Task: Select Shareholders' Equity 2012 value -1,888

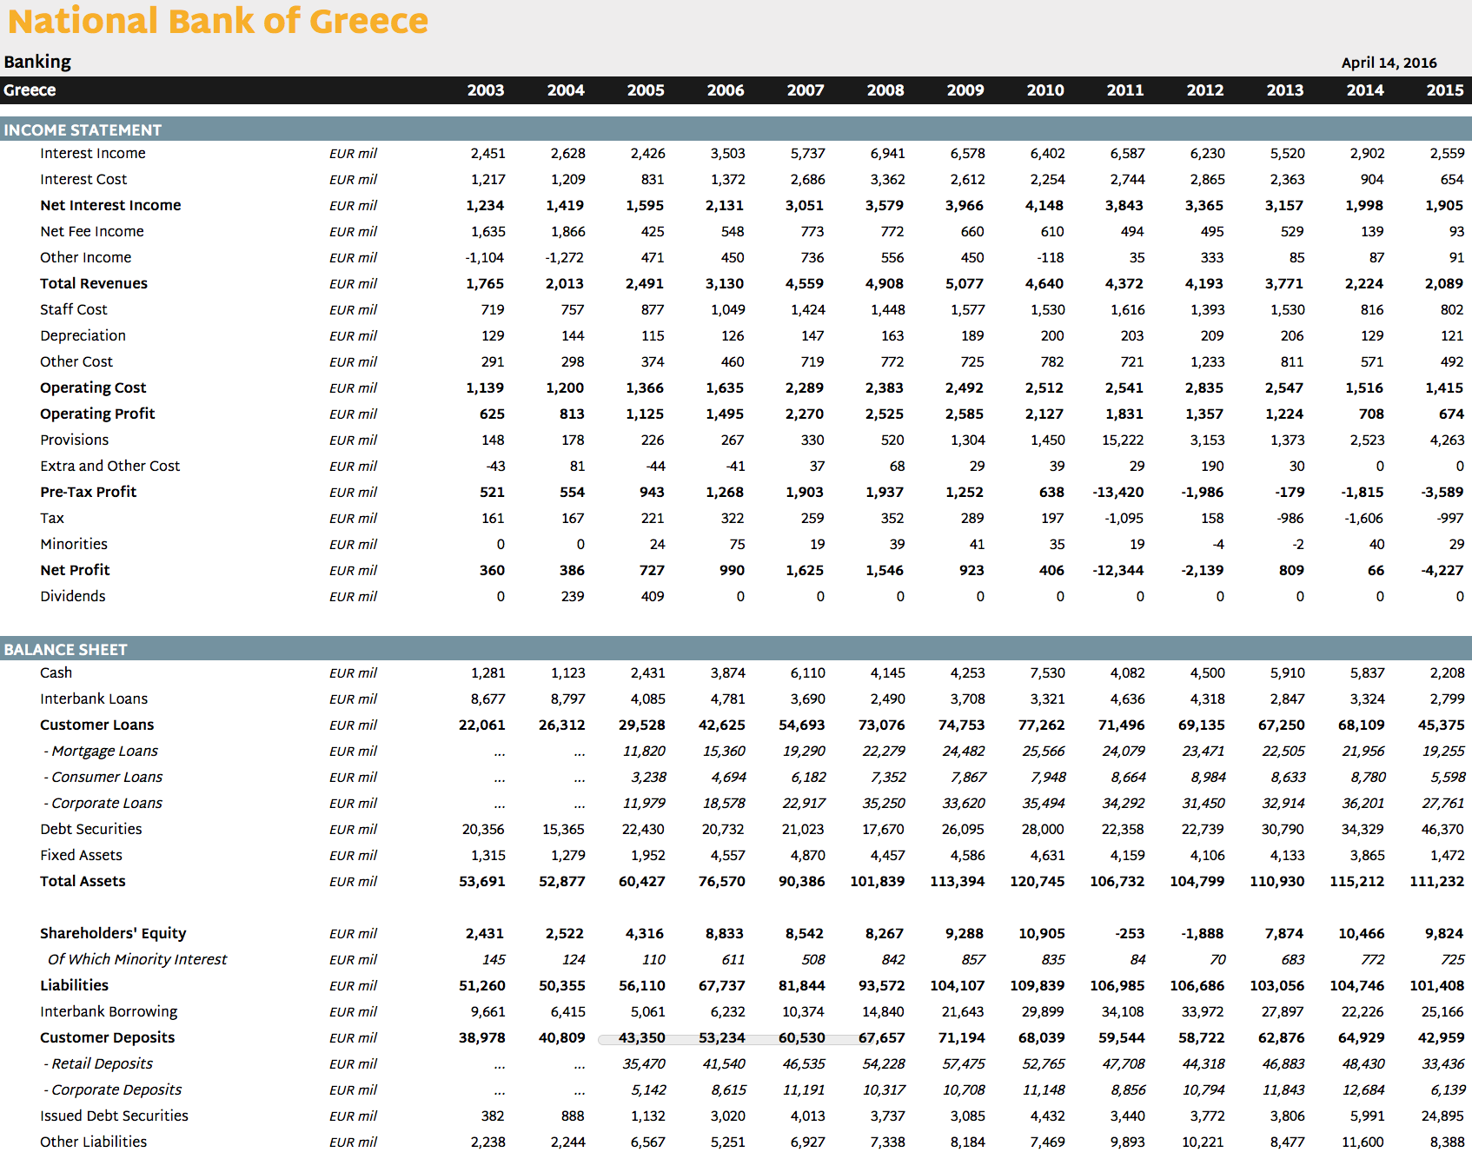Action: click(x=1203, y=934)
